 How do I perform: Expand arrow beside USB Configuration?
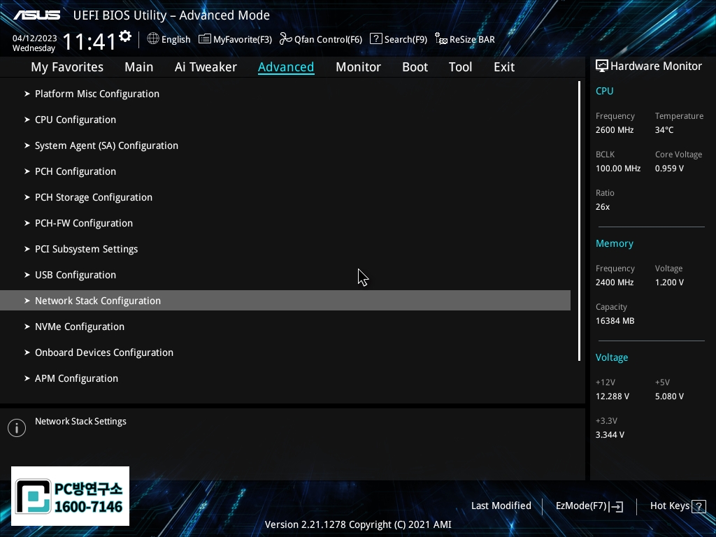tap(27, 275)
